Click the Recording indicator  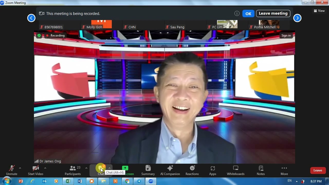[x=55, y=35]
